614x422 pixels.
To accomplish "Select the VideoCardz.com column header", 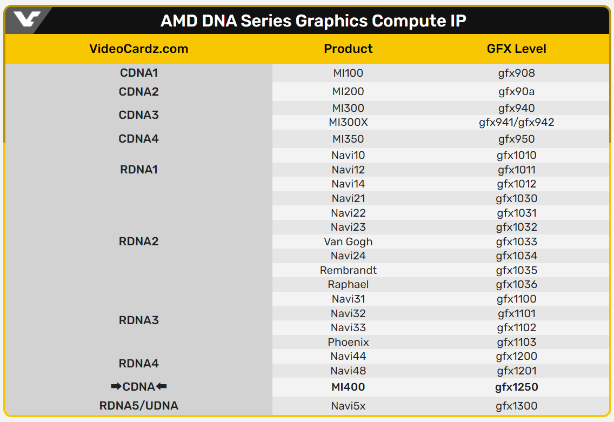I will 138,49.
